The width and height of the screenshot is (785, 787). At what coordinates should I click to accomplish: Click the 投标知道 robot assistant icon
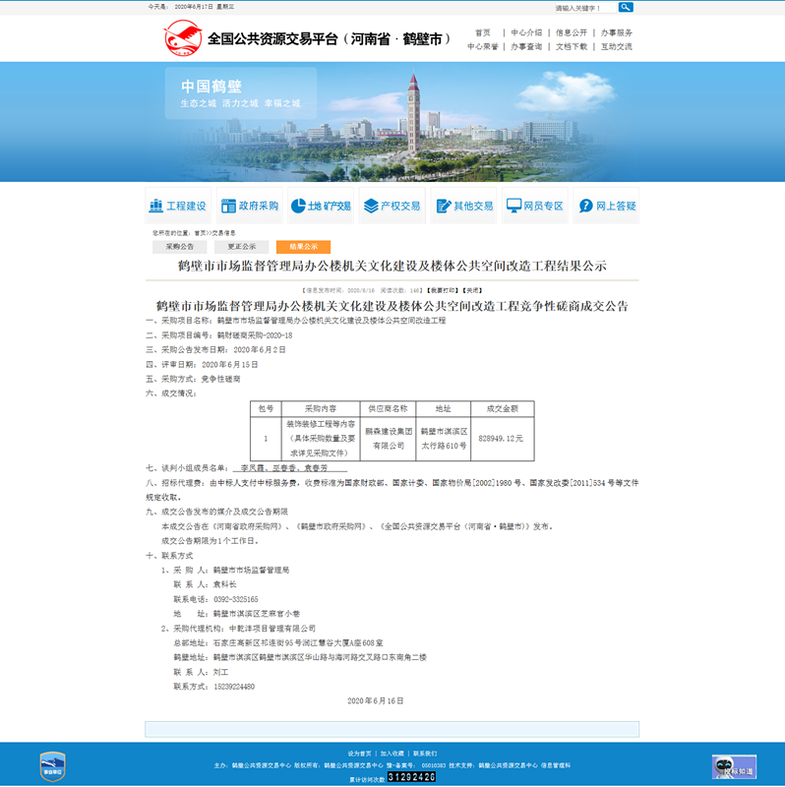pyautogui.click(x=734, y=766)
